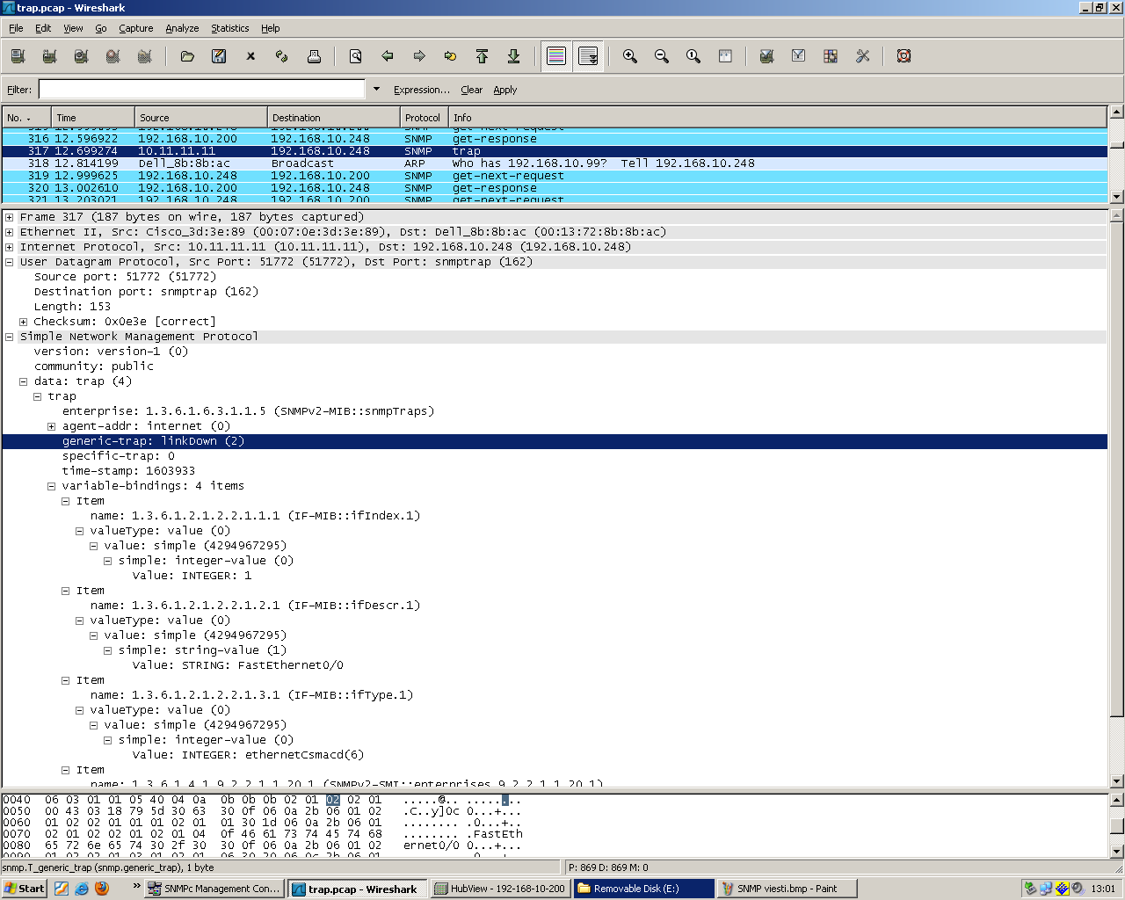This screenshot has height=900, width=1125.
Task: Save capture file as icon
Action: [x=219, y=56]
